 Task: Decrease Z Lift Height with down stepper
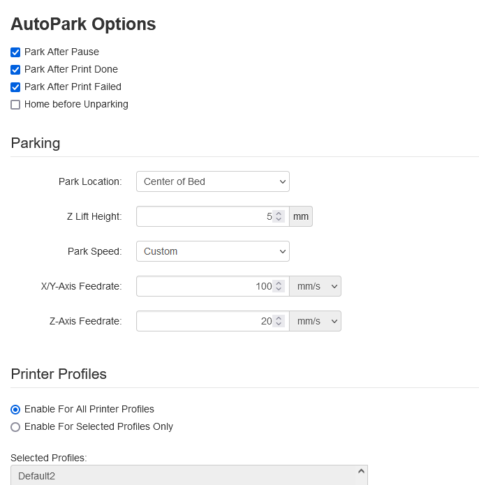pyautogui.click(x=279, y=219)
